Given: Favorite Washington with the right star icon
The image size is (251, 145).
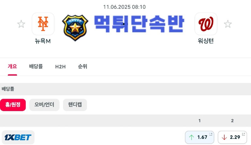Looking at the screenshot, I should tap(228, 24).
